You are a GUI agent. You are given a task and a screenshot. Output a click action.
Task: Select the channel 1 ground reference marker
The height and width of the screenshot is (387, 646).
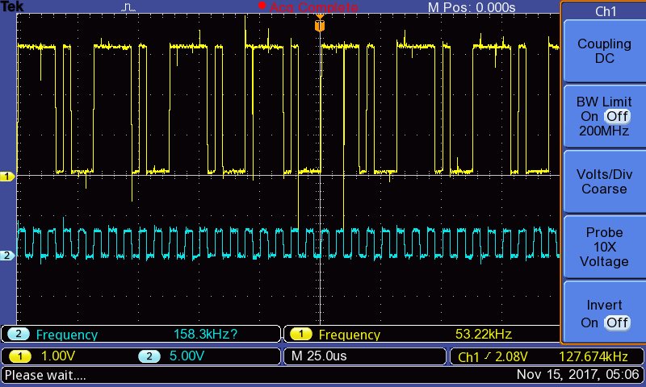pyautogui.click(x=7, y=177)
